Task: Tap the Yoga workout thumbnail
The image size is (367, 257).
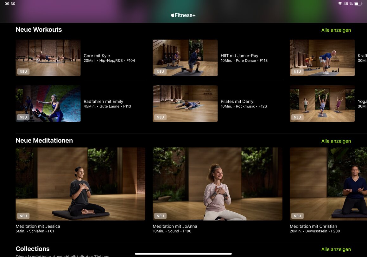Action: (x=322, y=103)
